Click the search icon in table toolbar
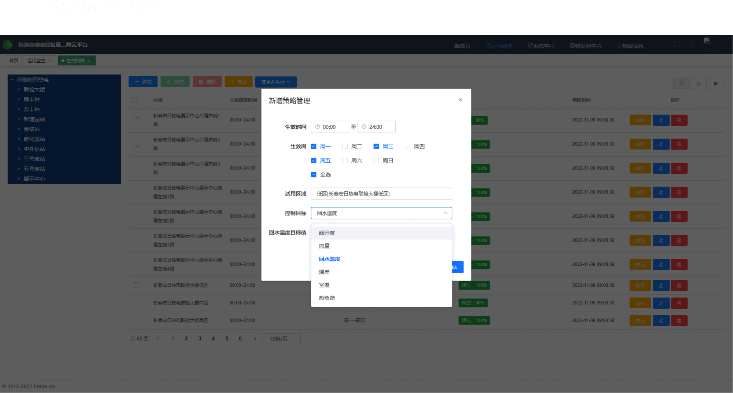The height and width of the screenshot is (393, 733). pyautogui.click(x=682, y=84)
